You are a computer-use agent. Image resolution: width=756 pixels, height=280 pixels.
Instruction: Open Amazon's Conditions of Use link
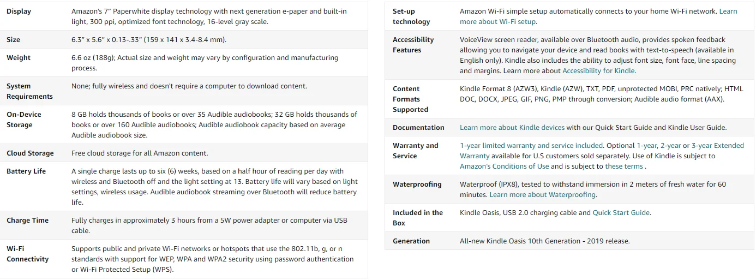[504, 166]
